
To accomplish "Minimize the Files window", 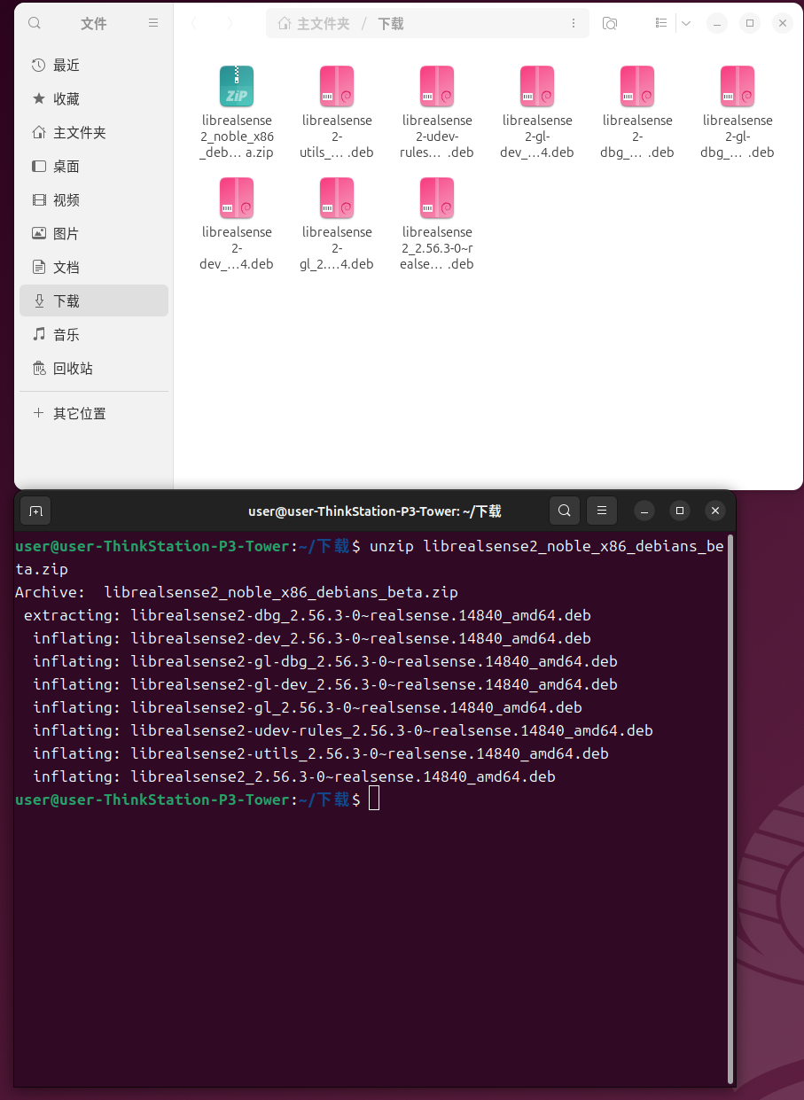I will [x=716, y=23].
